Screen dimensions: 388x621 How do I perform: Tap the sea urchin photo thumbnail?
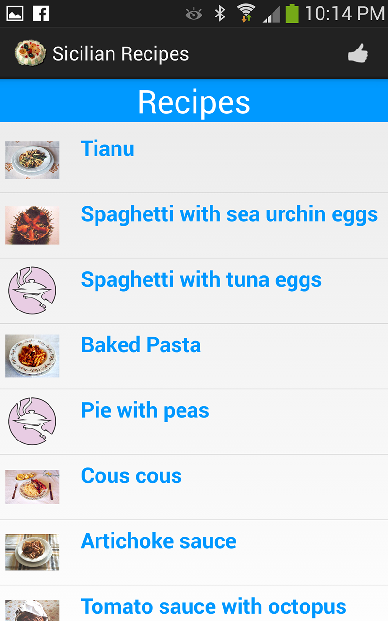pyautogui.click(x=32, y=225)
